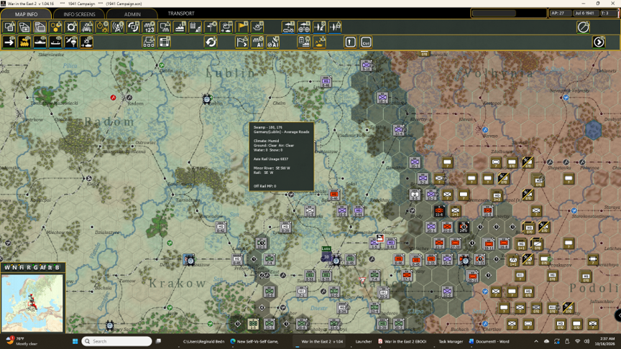
Task: Switch to Task Manager in taskbar
Action: click(x=451, y=341)
